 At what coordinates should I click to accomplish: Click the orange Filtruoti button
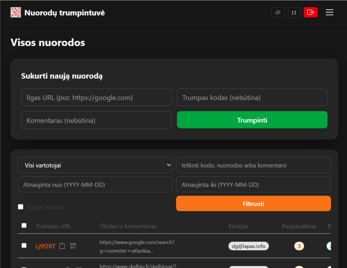(x=253, y=203)
